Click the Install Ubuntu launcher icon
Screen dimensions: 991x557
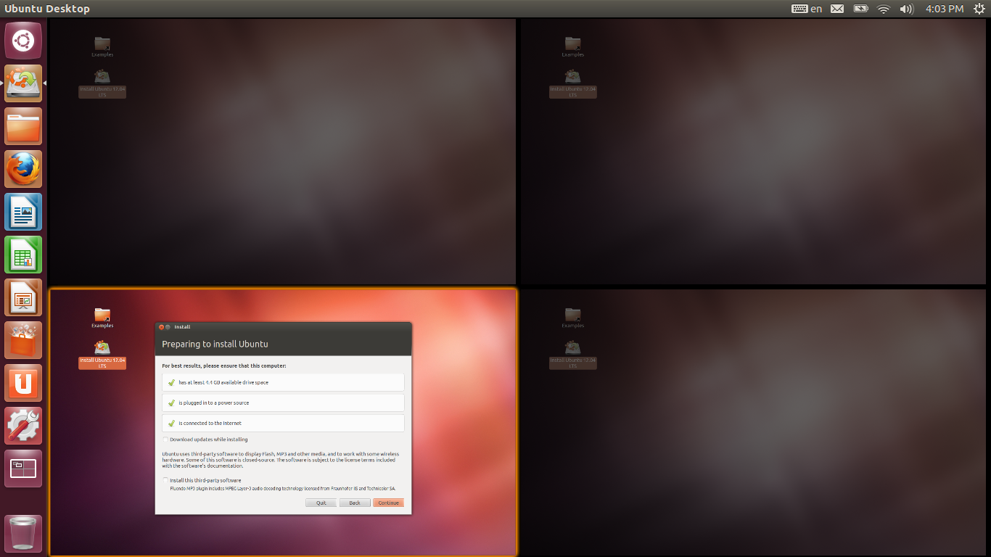tap(23, 83)
